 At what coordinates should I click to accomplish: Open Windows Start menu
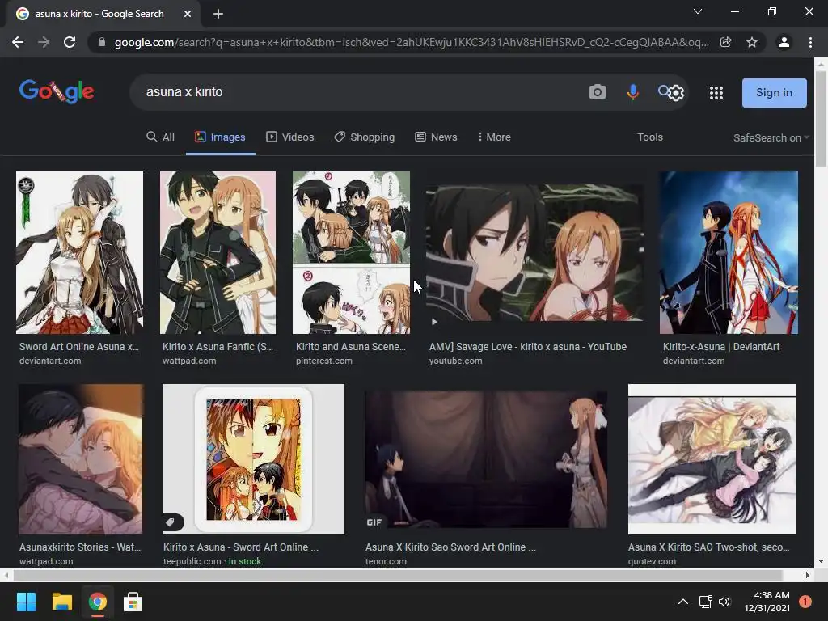coord(26,602)
